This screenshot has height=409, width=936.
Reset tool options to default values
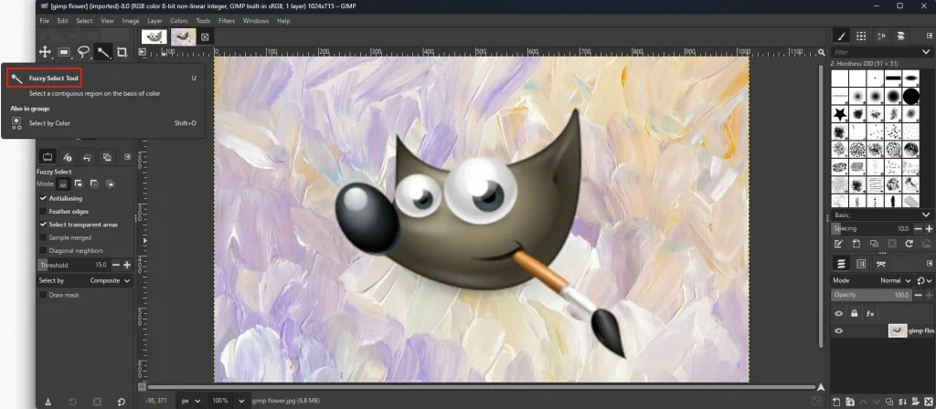point(122,401)
